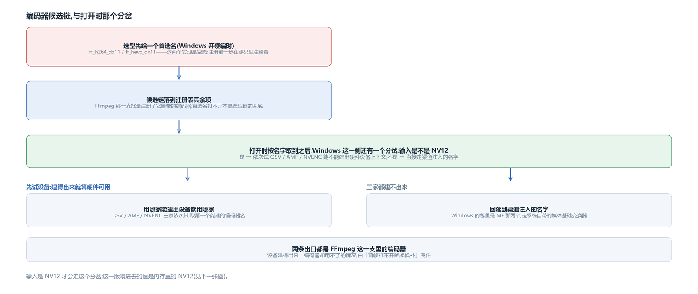698x294 pixels.
Task: Click subtitle starting with FFmpeg 那一支批量注册
Action: (179, 106)
